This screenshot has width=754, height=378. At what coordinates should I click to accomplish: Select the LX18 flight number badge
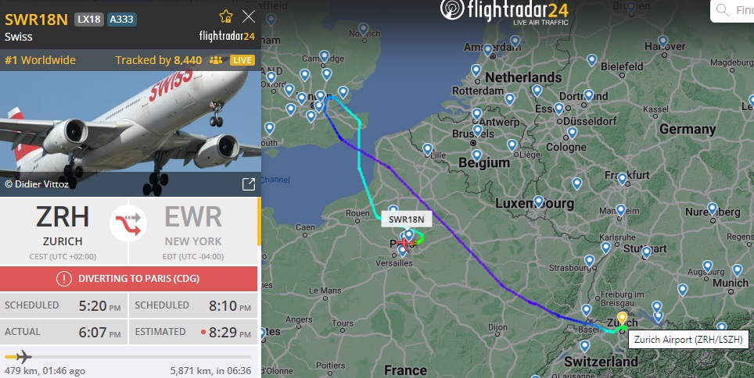point(89,20)
